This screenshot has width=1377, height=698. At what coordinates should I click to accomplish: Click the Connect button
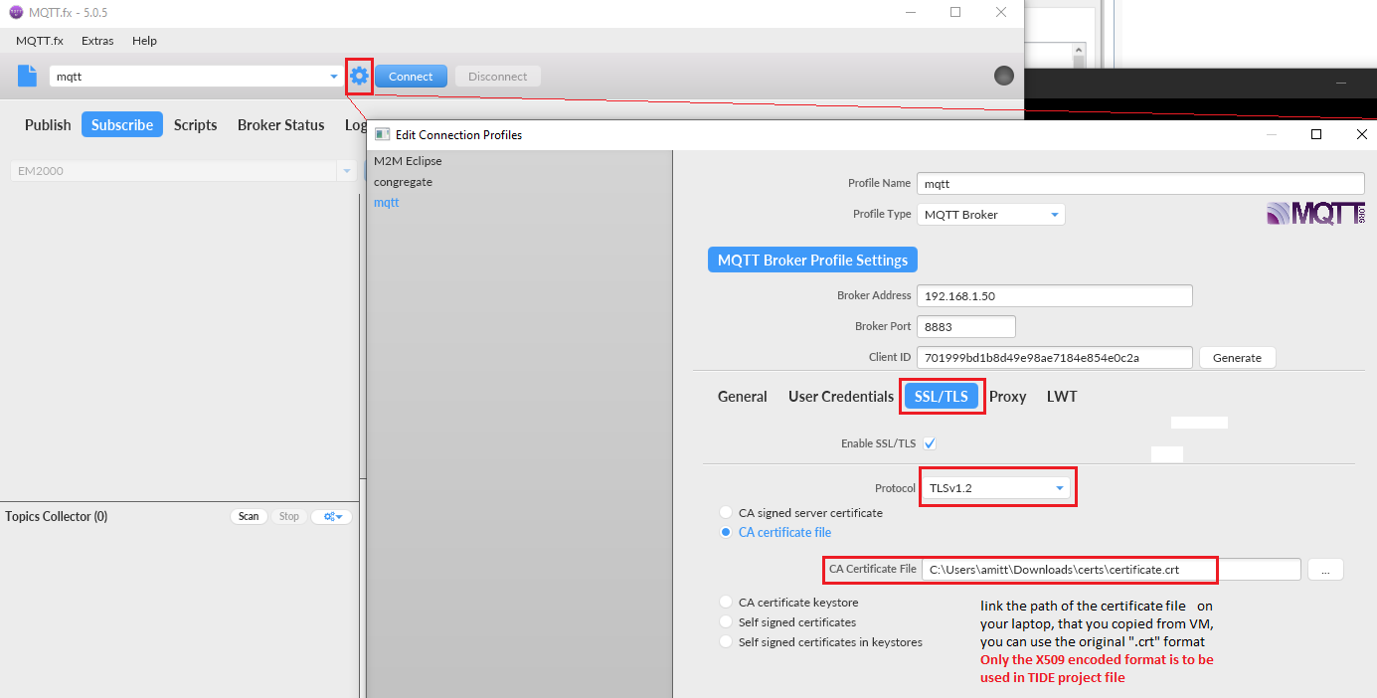(x=411, y=77)
